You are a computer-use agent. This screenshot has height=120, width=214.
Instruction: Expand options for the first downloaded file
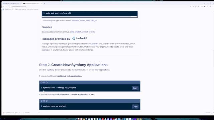tap(19, 113)
